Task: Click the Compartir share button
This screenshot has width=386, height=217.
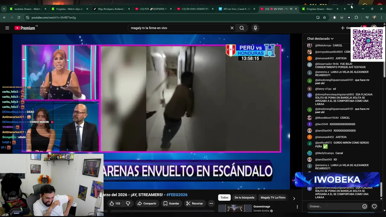Action: (147, 203)
